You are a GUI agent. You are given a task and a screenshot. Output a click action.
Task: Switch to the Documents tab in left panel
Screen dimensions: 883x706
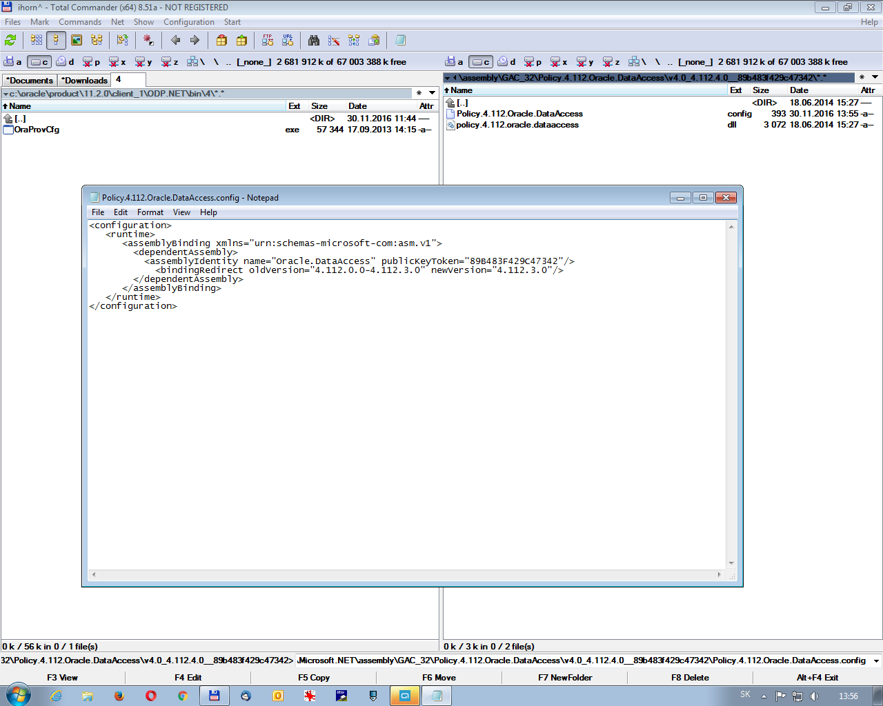(29, 81)
